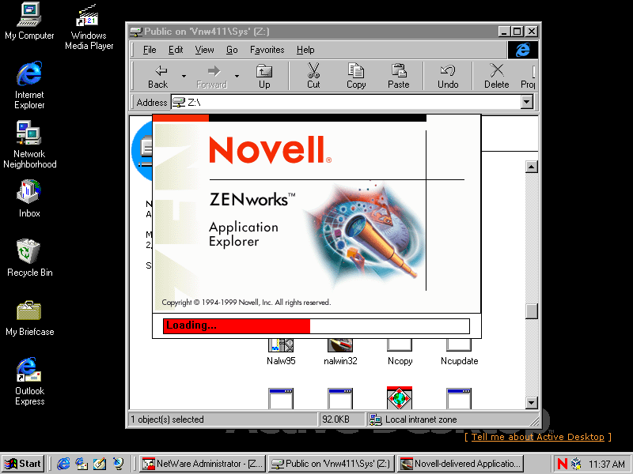
Task: Open the Help menu
Action: tap(305, 50)
